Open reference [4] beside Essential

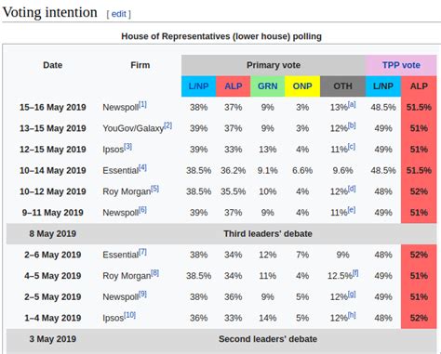point(142,168)
